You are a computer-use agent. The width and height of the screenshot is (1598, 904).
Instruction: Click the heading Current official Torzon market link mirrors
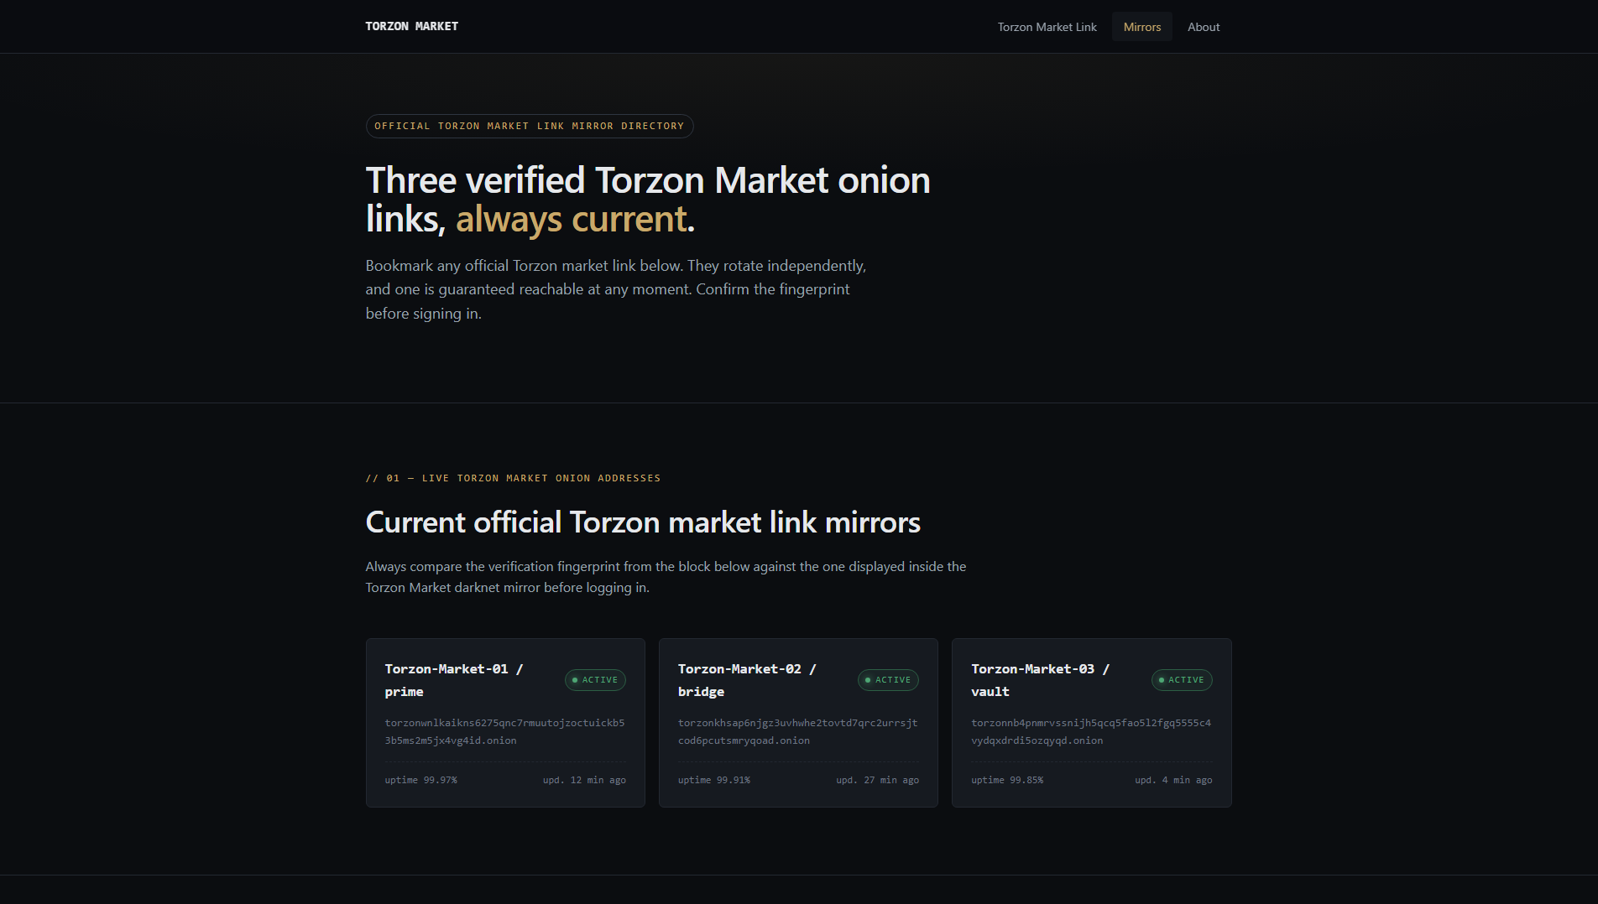click(x=643, y=522)
